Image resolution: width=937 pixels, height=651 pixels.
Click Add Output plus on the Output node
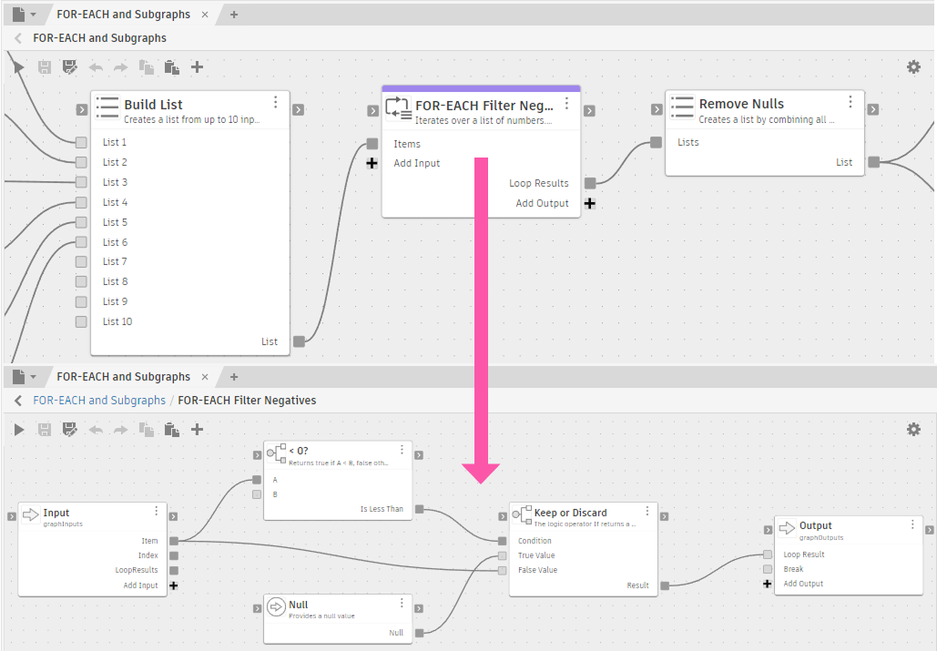(768, 584)
